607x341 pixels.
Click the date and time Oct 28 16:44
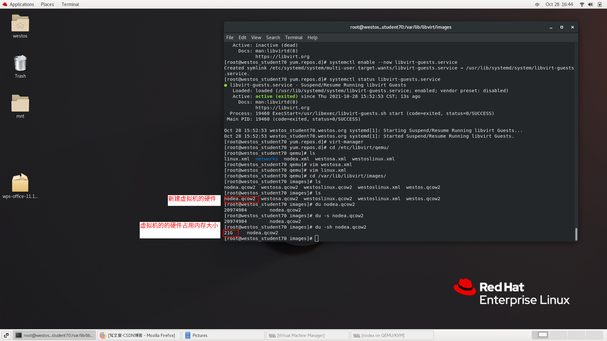pyautogui.click(x=559, y=4)
